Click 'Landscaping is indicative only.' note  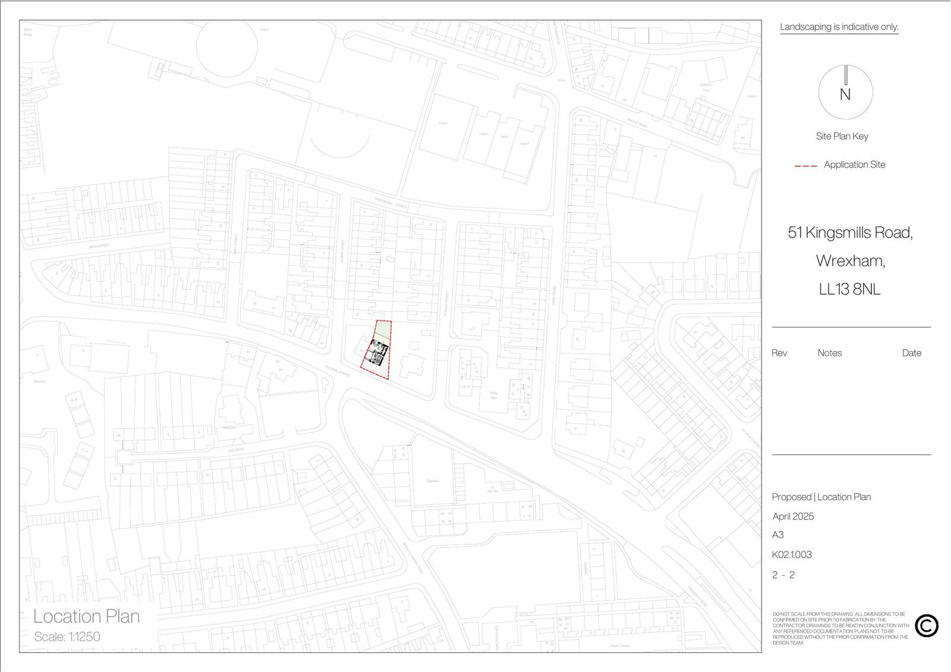839,27
